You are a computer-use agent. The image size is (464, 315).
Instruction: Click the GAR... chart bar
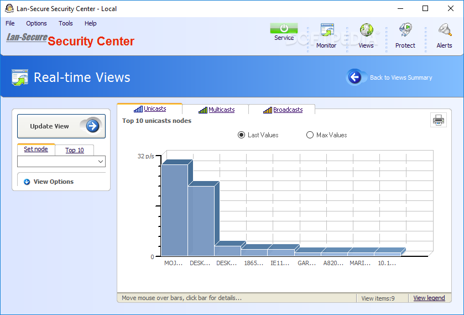[x=307, y=254]
